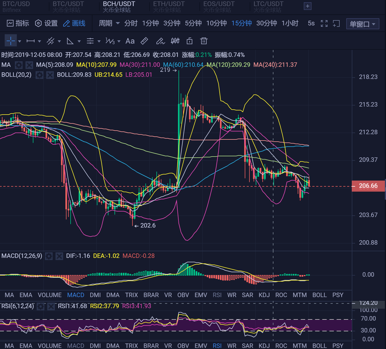Image resolution: width=386 pixels, height=349 pixels.
Task: Select the ruler measurement tool
Action: pos(144,41)
